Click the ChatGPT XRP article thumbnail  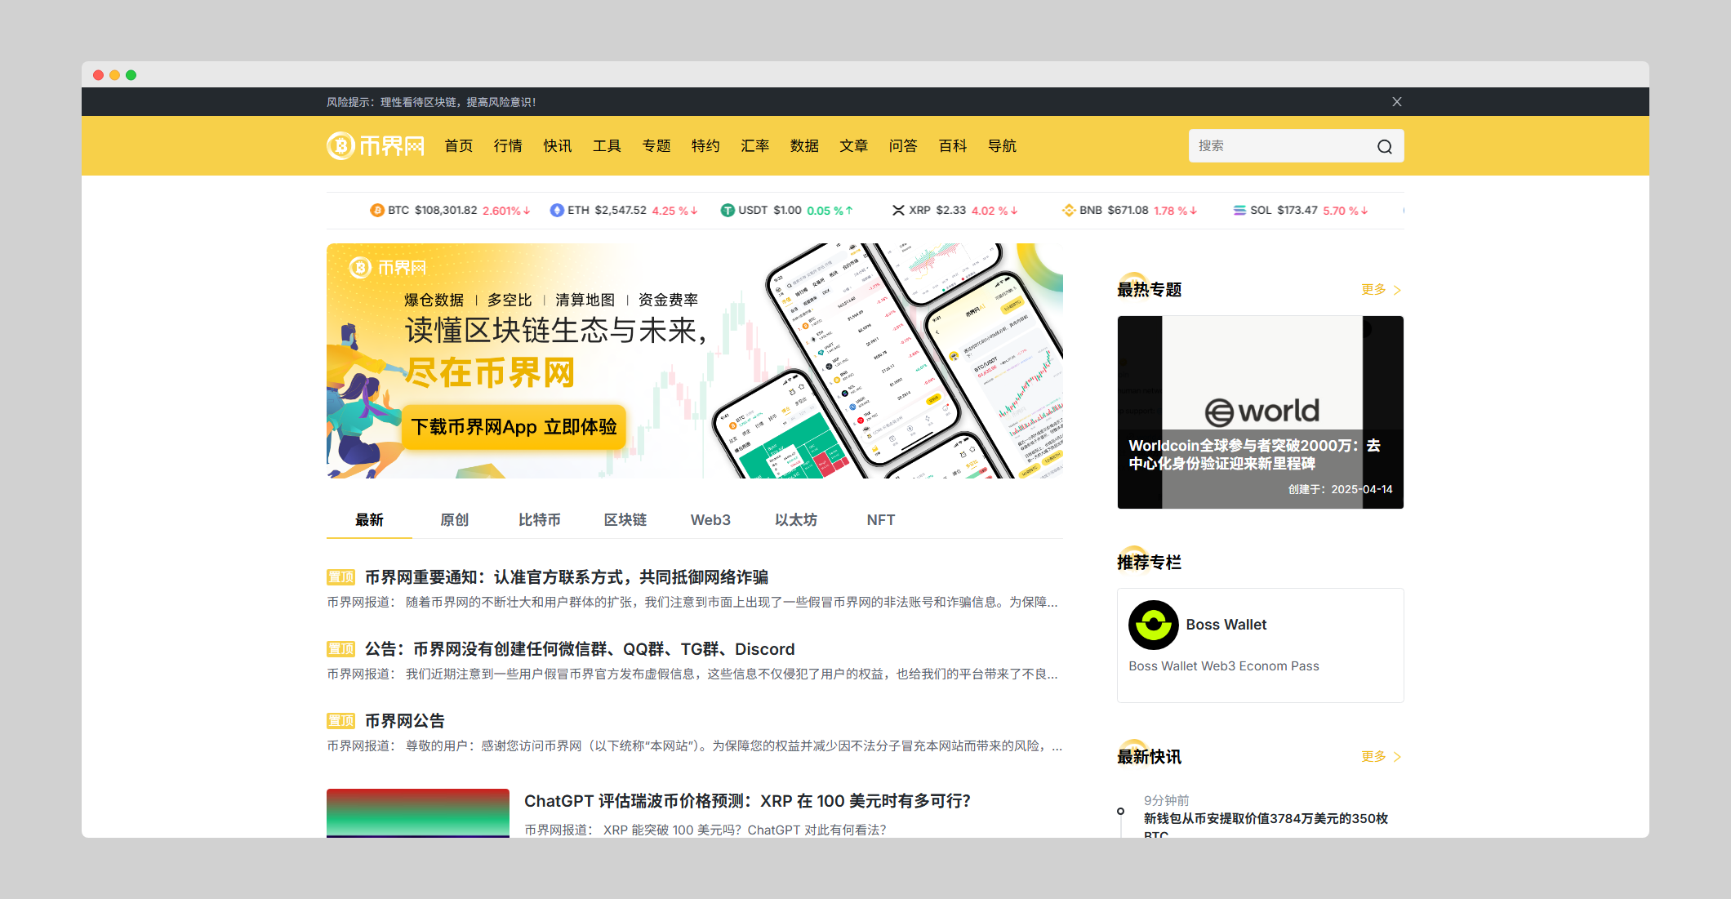[x=417, y=813]
